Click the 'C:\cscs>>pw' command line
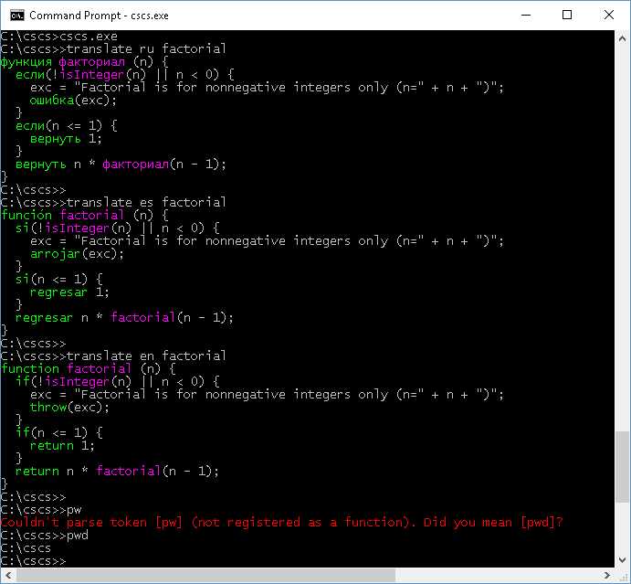The width and height of the screenshot is (631, 584). [41, 510]
